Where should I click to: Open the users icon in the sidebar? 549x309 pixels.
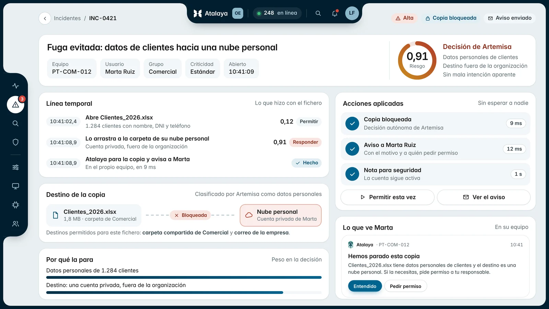click(x=15, y=224)
